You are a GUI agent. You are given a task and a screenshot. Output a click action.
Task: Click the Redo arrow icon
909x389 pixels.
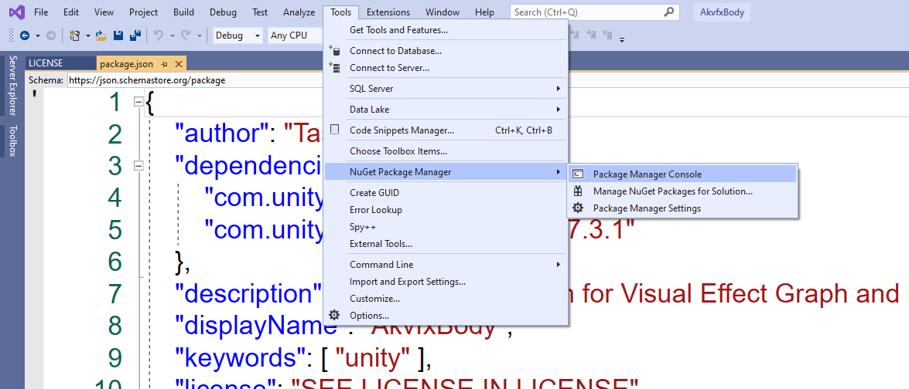tap(186, 36)
